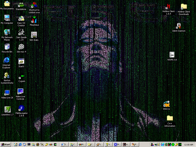Switch to the taskbar window labeled S...
Image resolution: width=196 pixels, height=147 pixels.
tap(64, 145)
